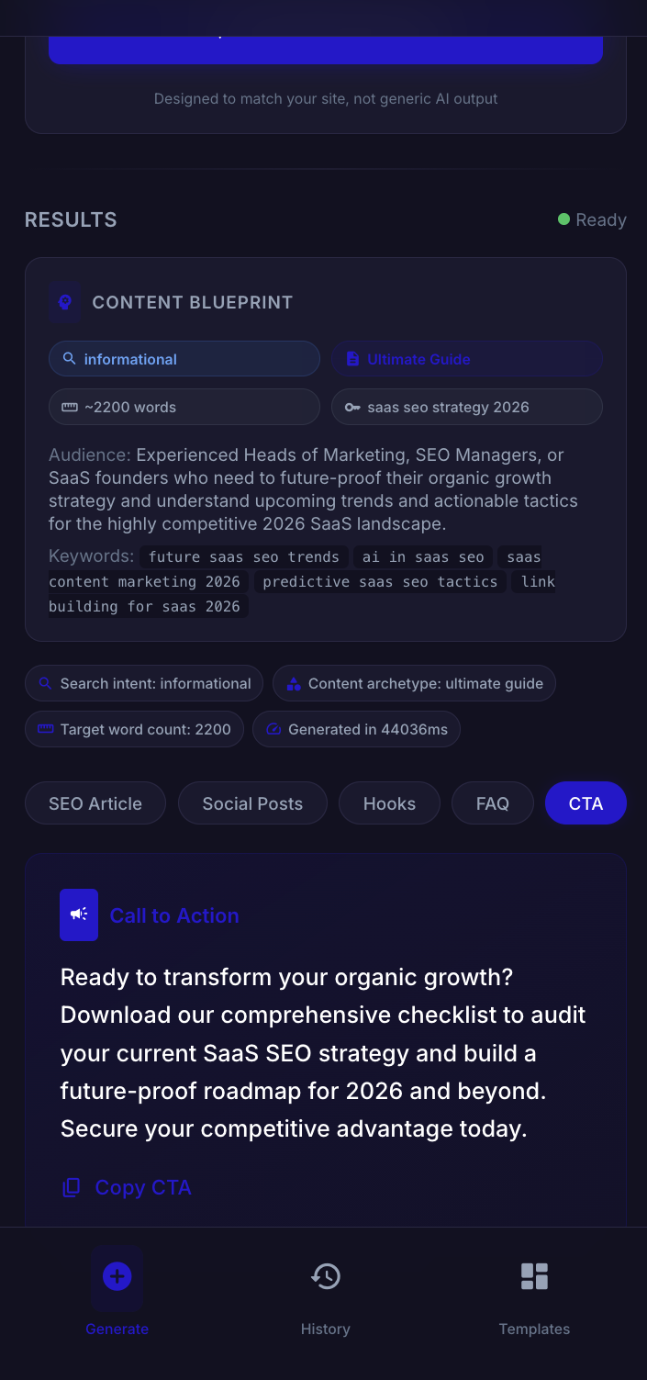Viewport: 647px width, 1380px height.
Task: Click the document icon next to Ultimate Guide
Action: click(x=353, y=359)
